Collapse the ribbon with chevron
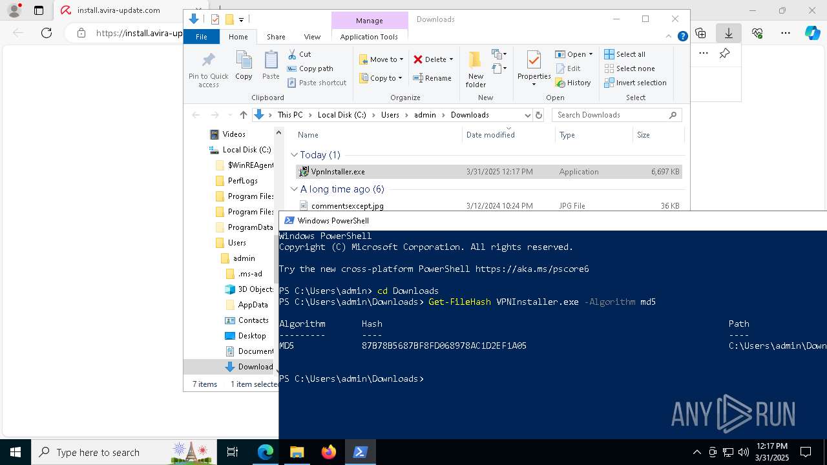The height and width of the screenshot is (465, 827). click(x=669, y=37)
